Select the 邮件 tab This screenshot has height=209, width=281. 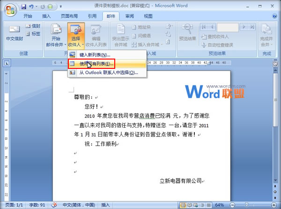coord(111,16)
